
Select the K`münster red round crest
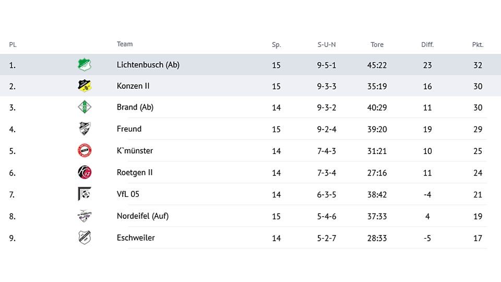pyautogui.click(x=85, y=150)
